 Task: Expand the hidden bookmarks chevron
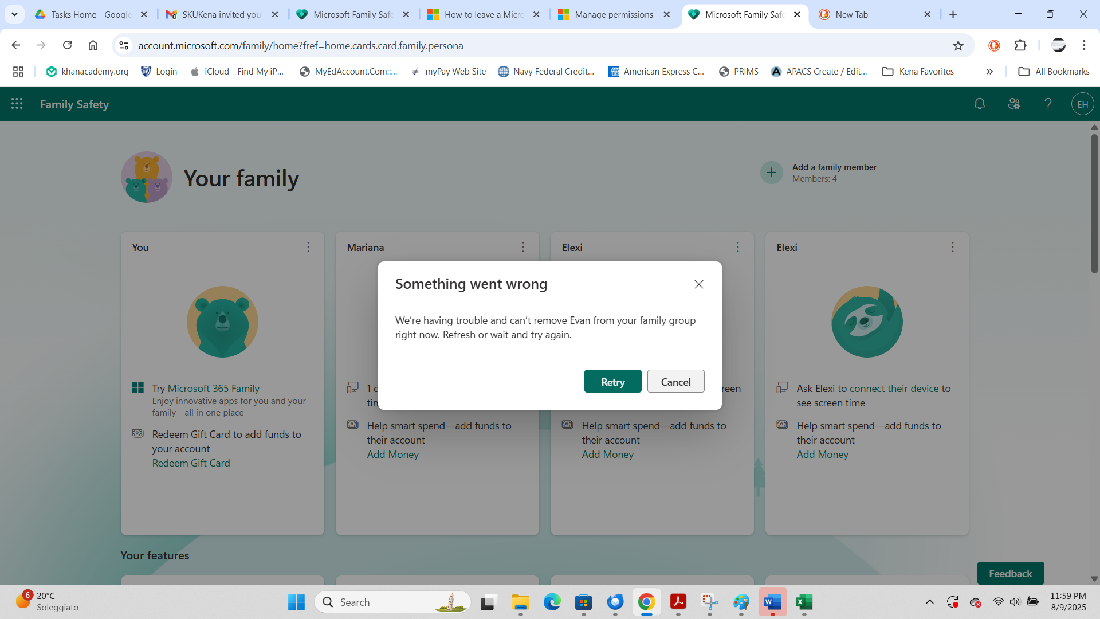[989, 71]
